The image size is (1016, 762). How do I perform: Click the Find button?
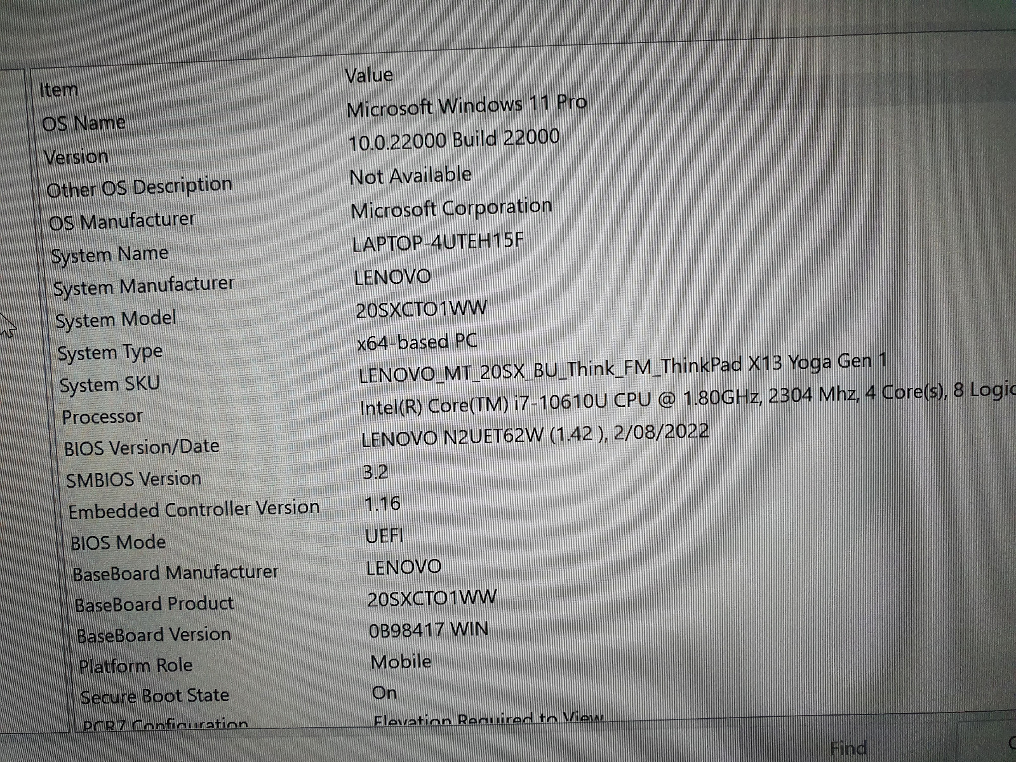tap(848, 748)
